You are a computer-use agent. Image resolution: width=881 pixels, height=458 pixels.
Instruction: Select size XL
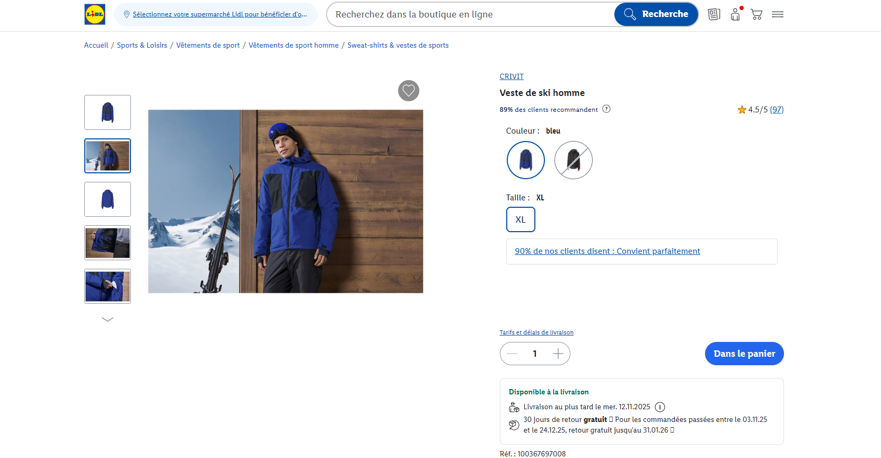pyautogui.click(x=521, y=219)
